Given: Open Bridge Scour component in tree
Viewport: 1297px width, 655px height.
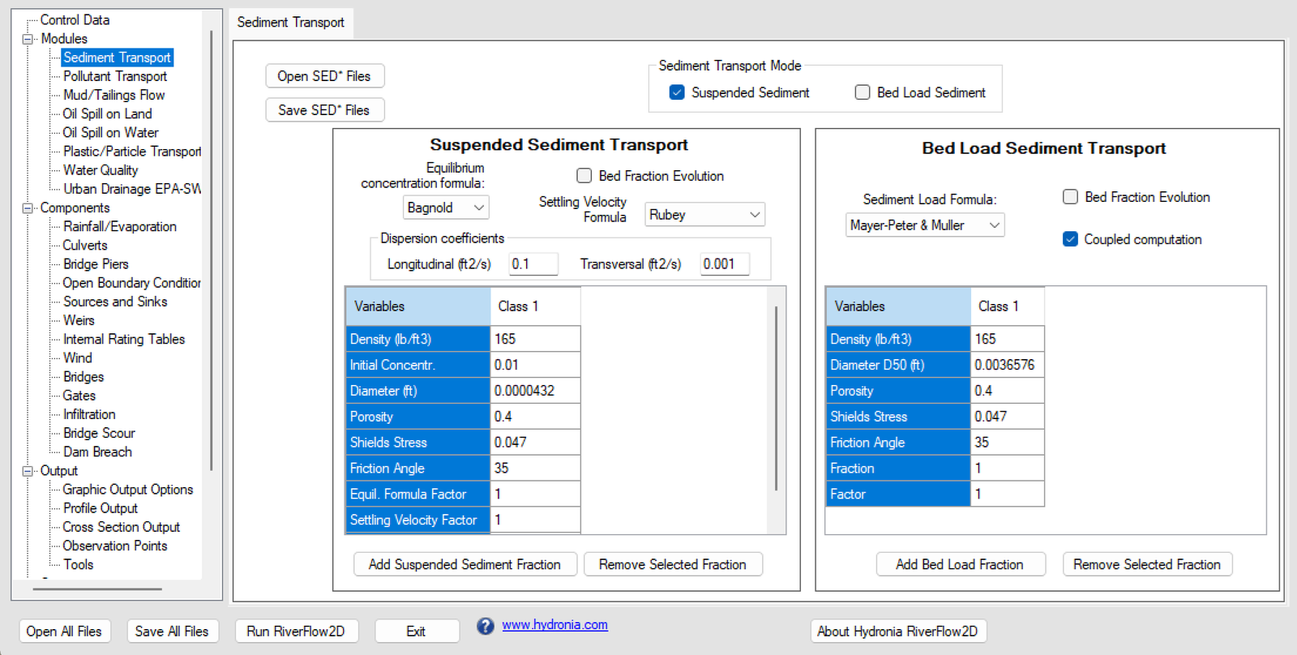Looking at the screenshot, I should point(99,433).
